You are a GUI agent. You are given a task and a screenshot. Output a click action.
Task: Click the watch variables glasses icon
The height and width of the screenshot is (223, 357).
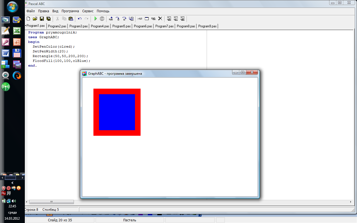coord(153,19)
